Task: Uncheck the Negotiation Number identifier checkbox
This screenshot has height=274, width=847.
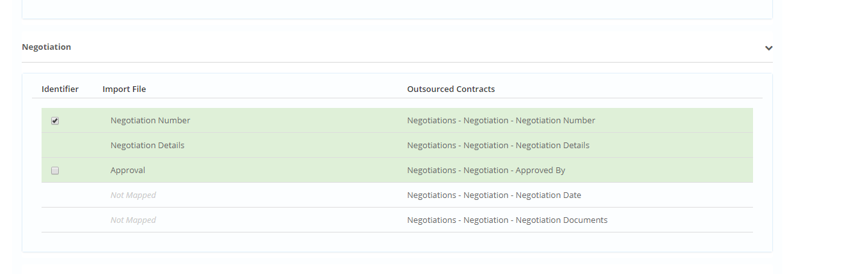Action: [x=55, y=121]
